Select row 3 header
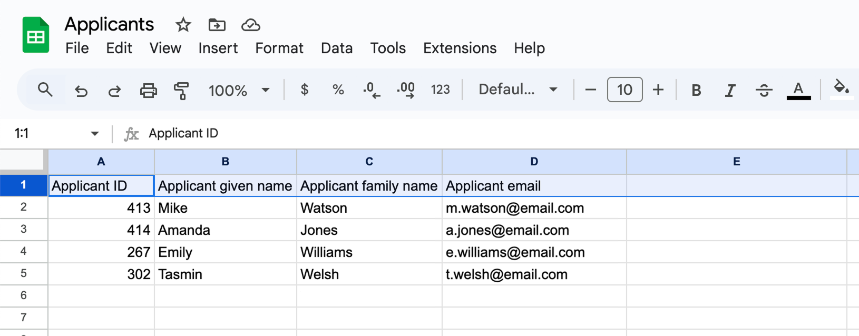Viewport: 859px width, 336px height. pyautogui.click(x=24, y=230)
